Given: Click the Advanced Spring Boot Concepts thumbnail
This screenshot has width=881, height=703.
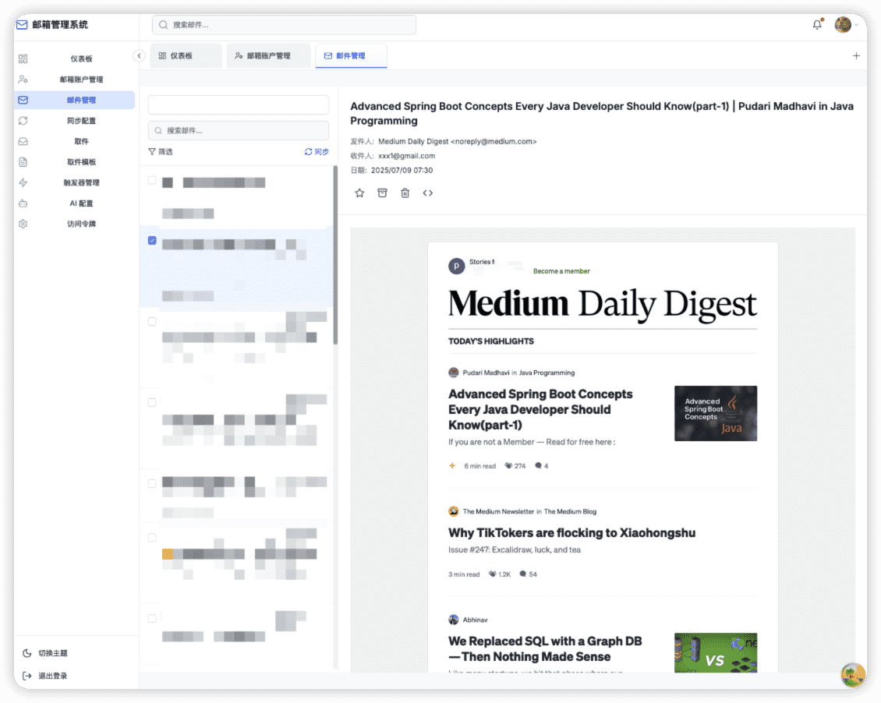Looking at the screenshot, I should (x=716, y=413).
